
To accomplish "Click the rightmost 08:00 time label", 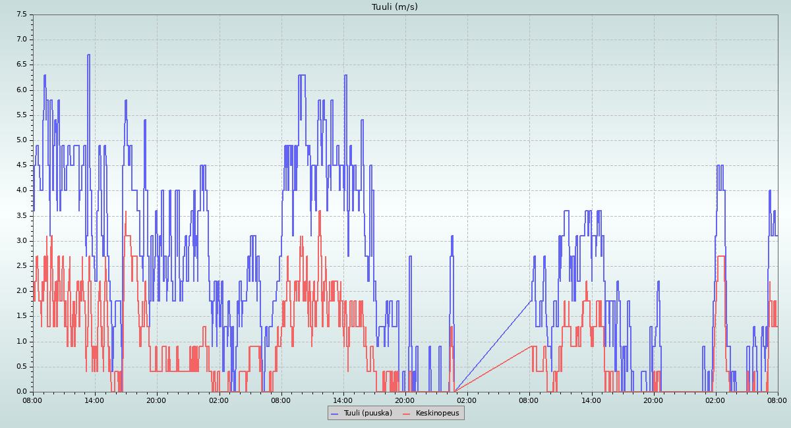I will point(777,400).
